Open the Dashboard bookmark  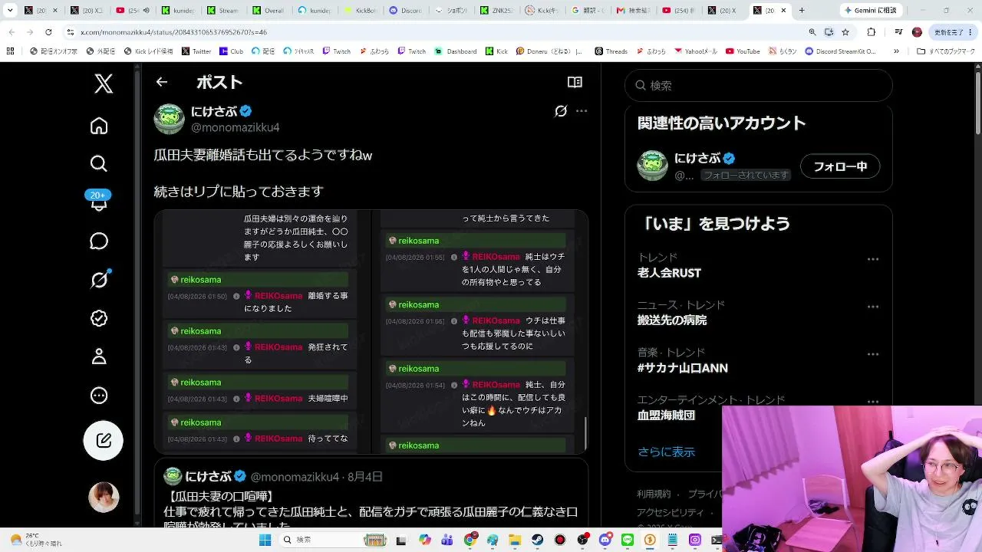[456, 51]
